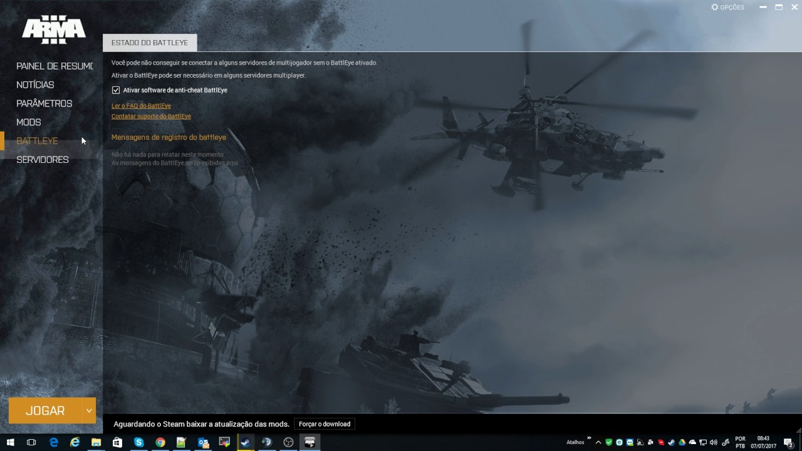The image size is (802, 451).
Task: Open Microsoft Store from the taskbar
Action: (x=117, y=442)
